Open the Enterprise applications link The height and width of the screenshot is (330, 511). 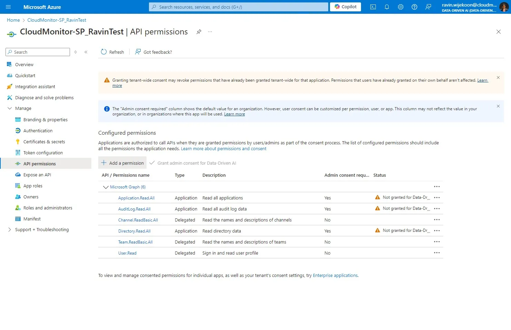pyautogui.click(x=335, y=276)
